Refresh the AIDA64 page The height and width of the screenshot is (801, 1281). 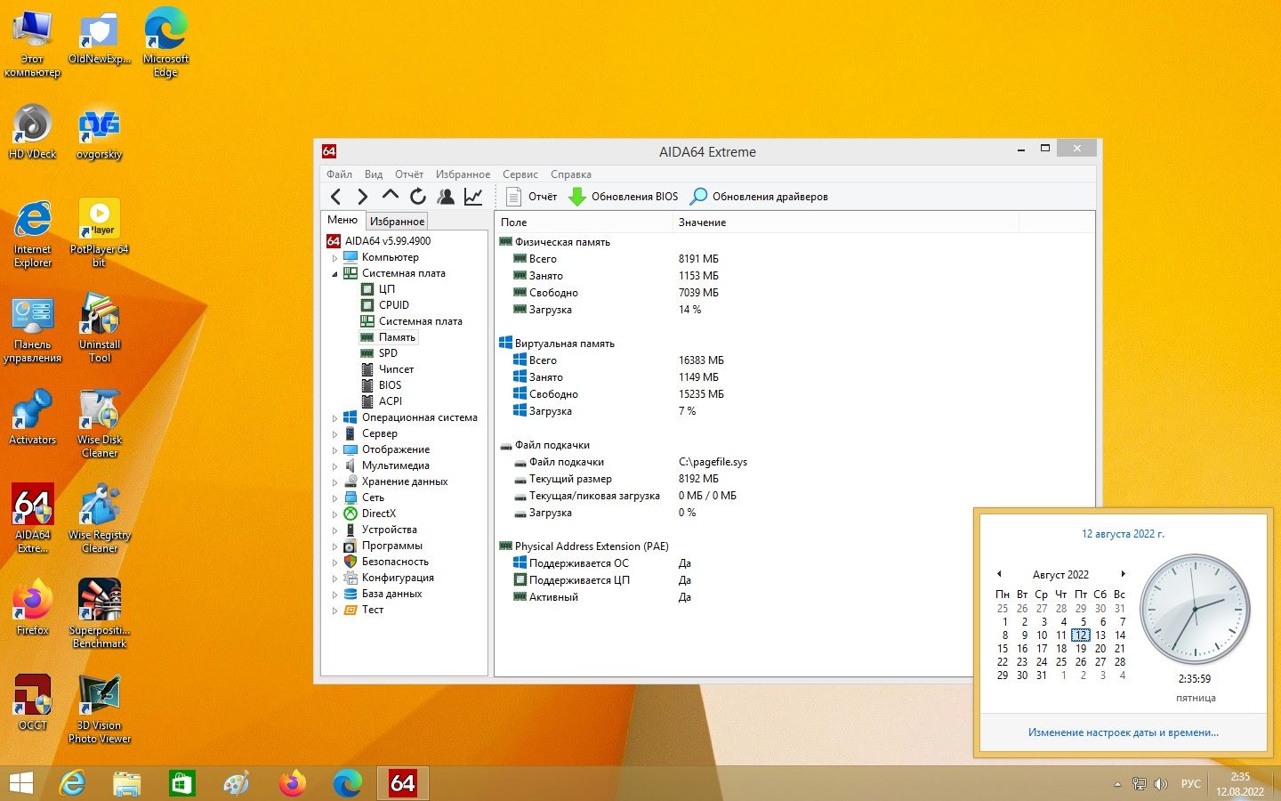[x=418, y=197]
